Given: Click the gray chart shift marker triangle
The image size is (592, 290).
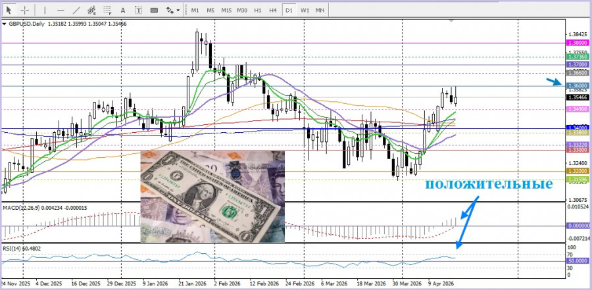Looking at the screenshot, I should 451,21.
